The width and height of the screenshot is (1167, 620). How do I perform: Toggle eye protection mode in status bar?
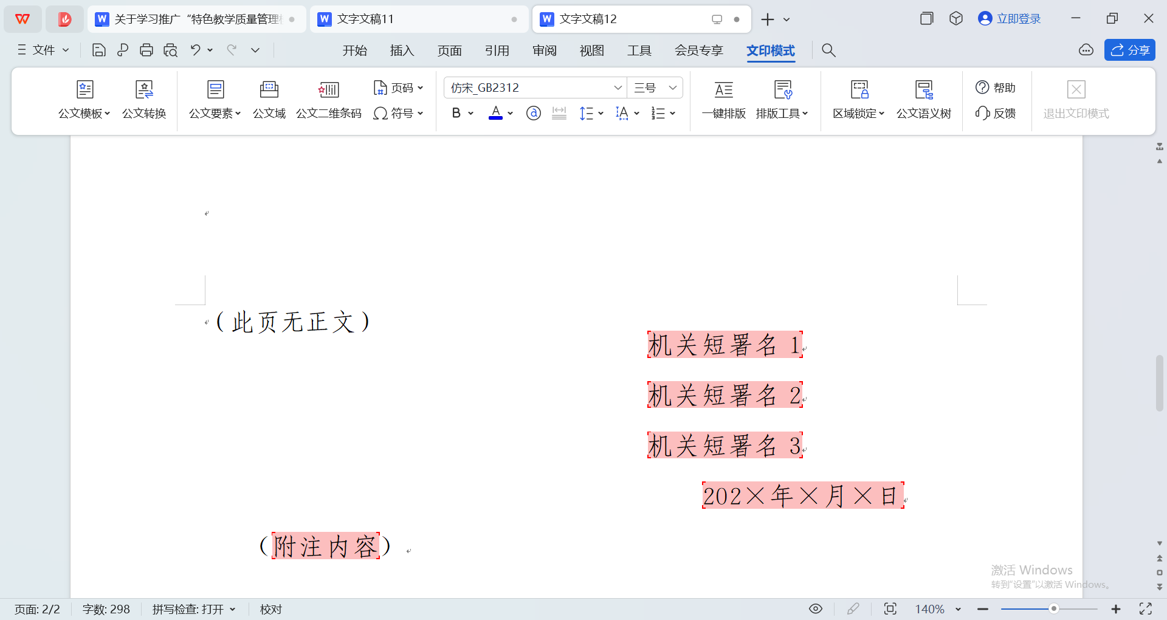coord(816,608)
